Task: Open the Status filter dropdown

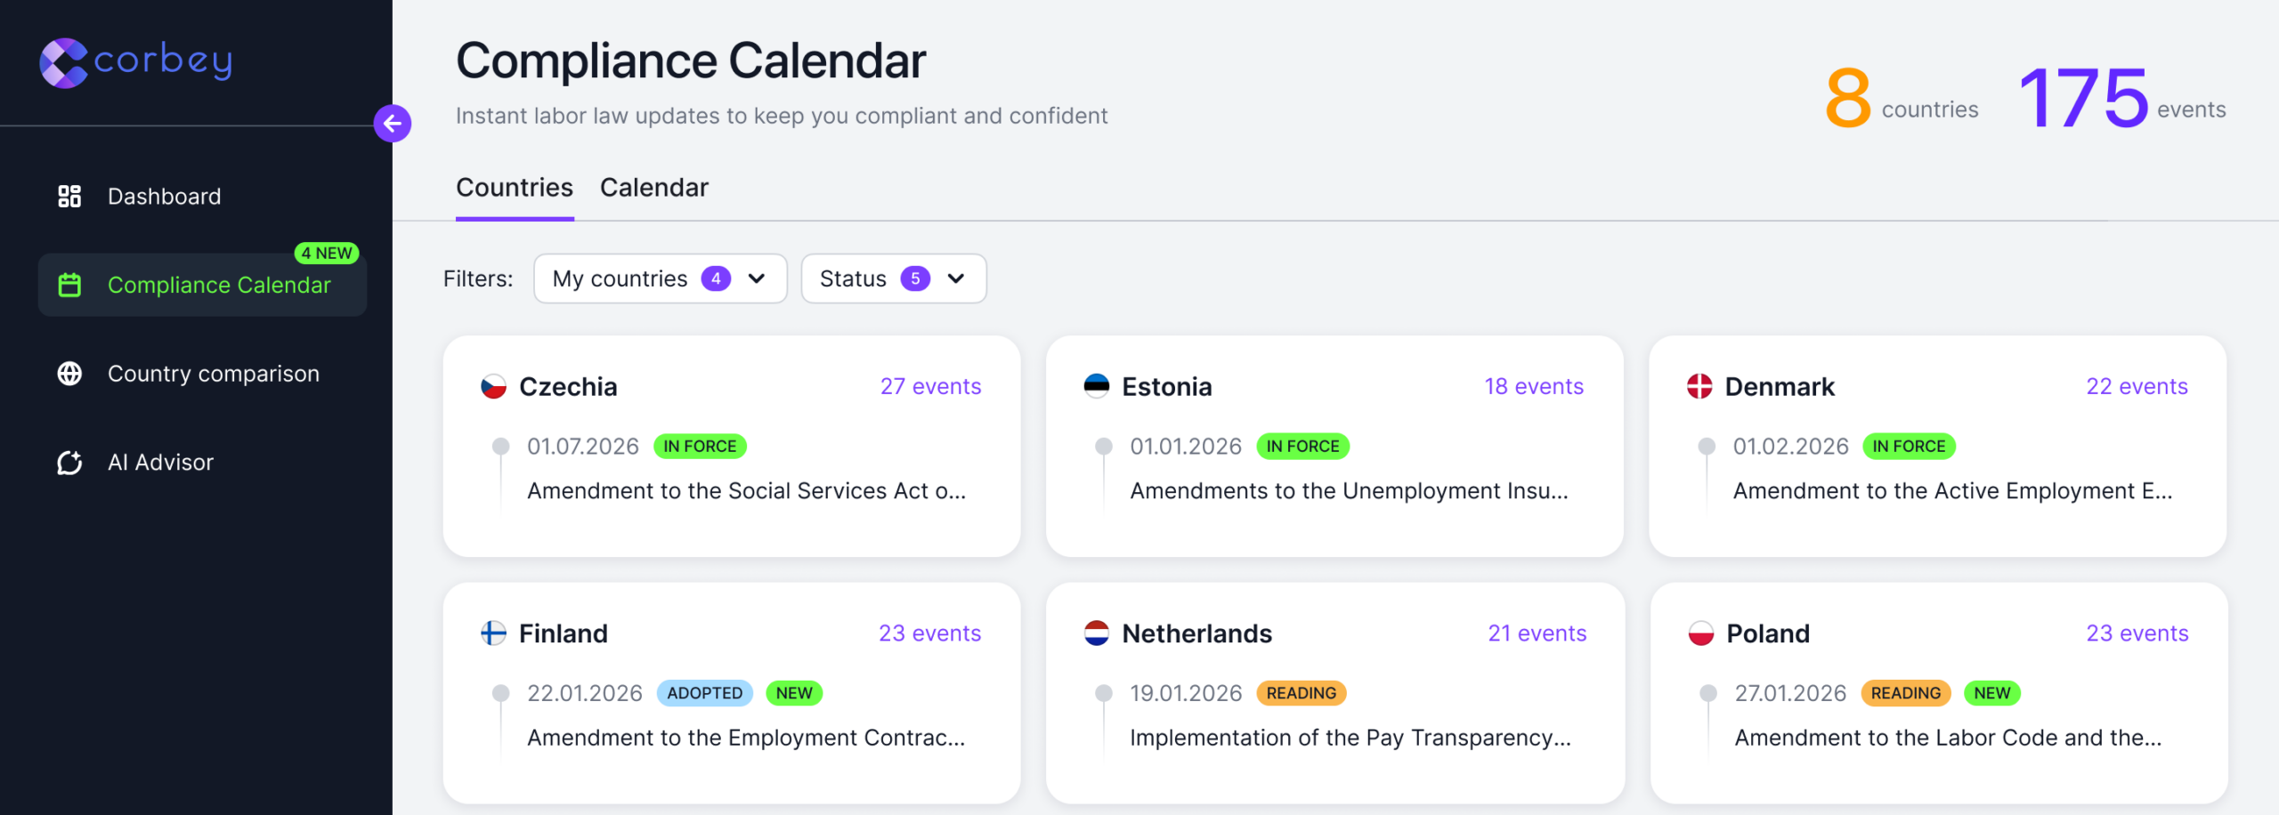Action: tap(893, 278)
